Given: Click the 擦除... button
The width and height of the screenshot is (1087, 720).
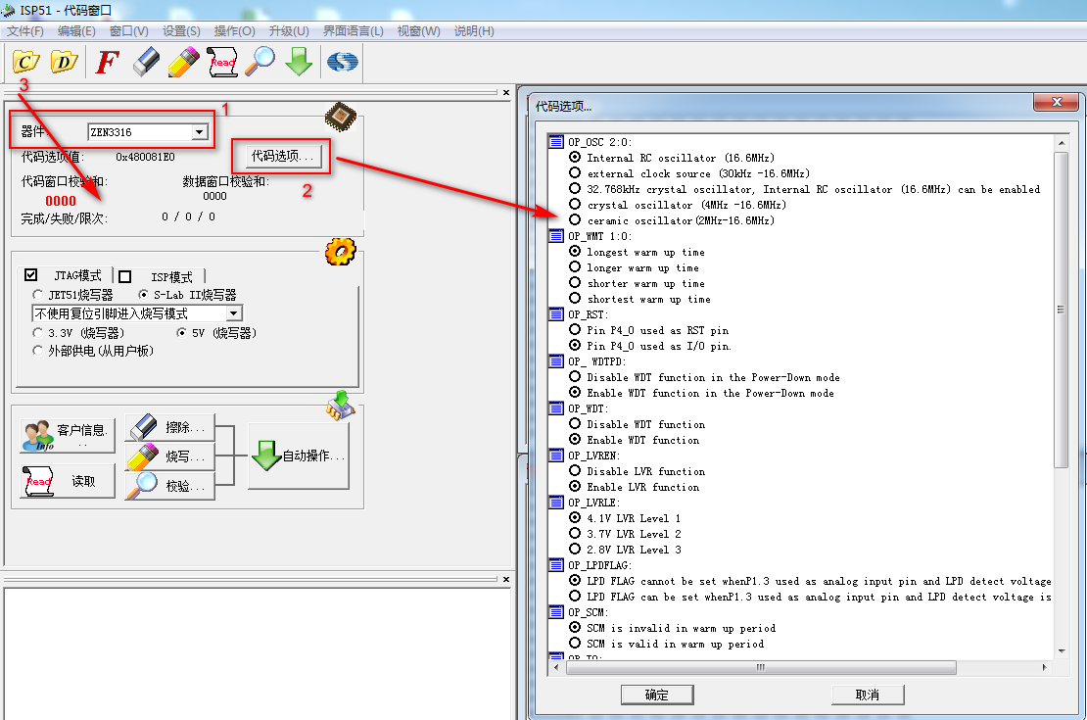Looking at the screenshot, I should coord(169,428).
